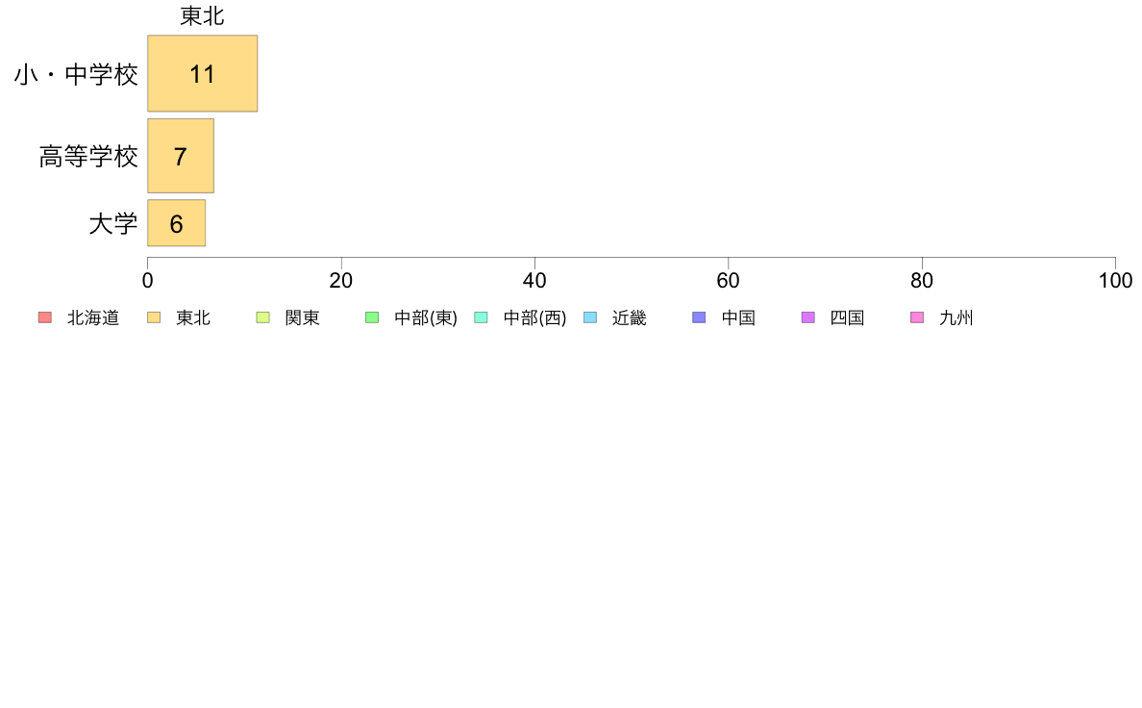Click the 東北 orange legend swatch
The height and width of the screenshot is (708, 1142).
click(x=154, y=317)
